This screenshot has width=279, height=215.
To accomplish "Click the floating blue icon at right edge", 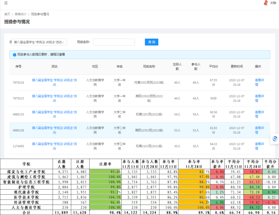I will (275, 139).
